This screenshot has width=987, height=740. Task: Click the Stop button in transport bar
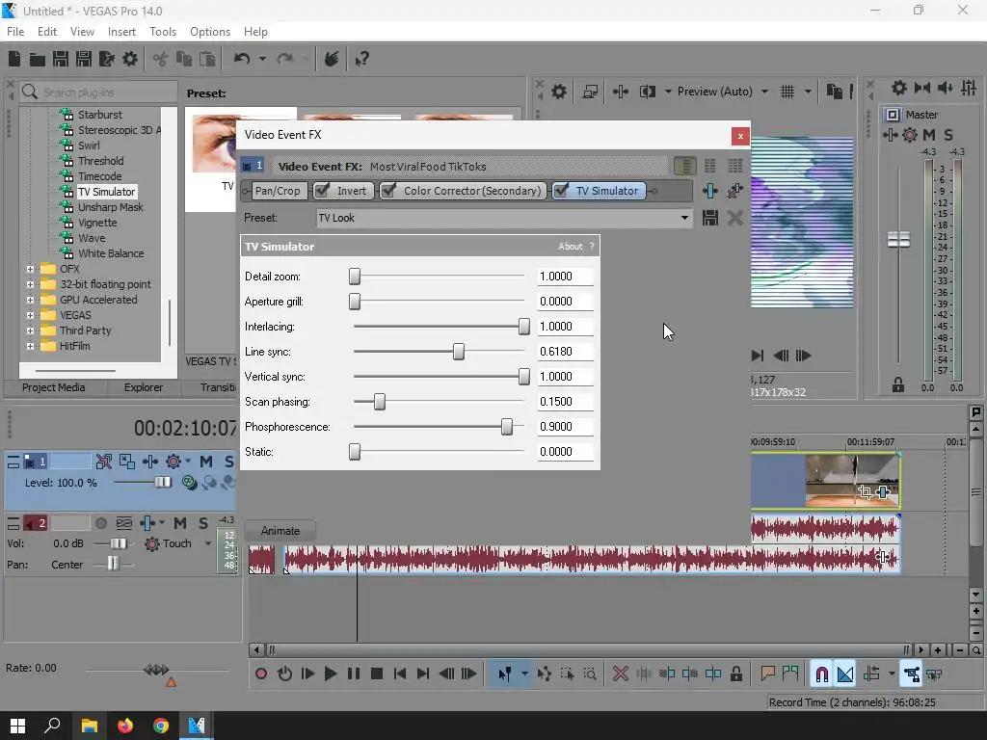point(377,674)
